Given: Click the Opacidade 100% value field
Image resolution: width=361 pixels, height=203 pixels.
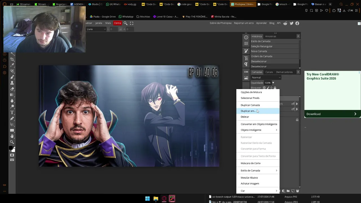Looking at the screenshot, I should pyautogui.click(x=267, y=83).
